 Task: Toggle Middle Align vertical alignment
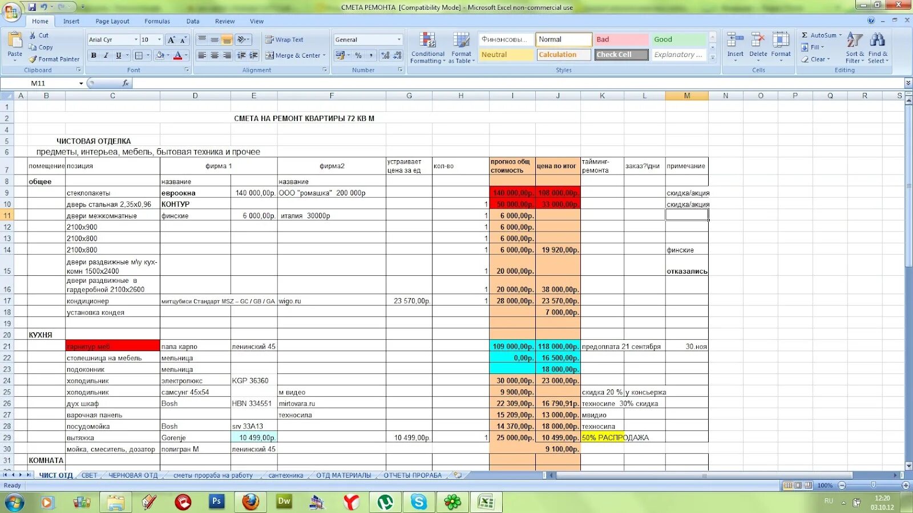tap(215, 40)
